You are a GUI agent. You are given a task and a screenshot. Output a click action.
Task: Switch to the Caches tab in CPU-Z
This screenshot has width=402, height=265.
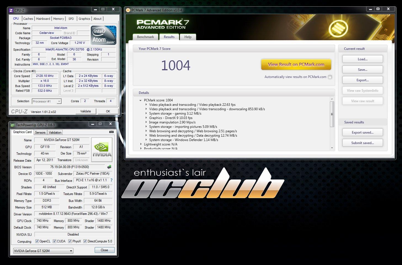pyautogui.click(x=28, y=19)
